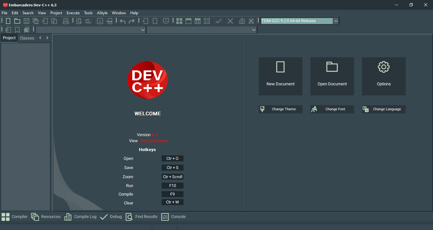Click the New Document tile
The width and height of the screenshot is (433, 230).
281,76
